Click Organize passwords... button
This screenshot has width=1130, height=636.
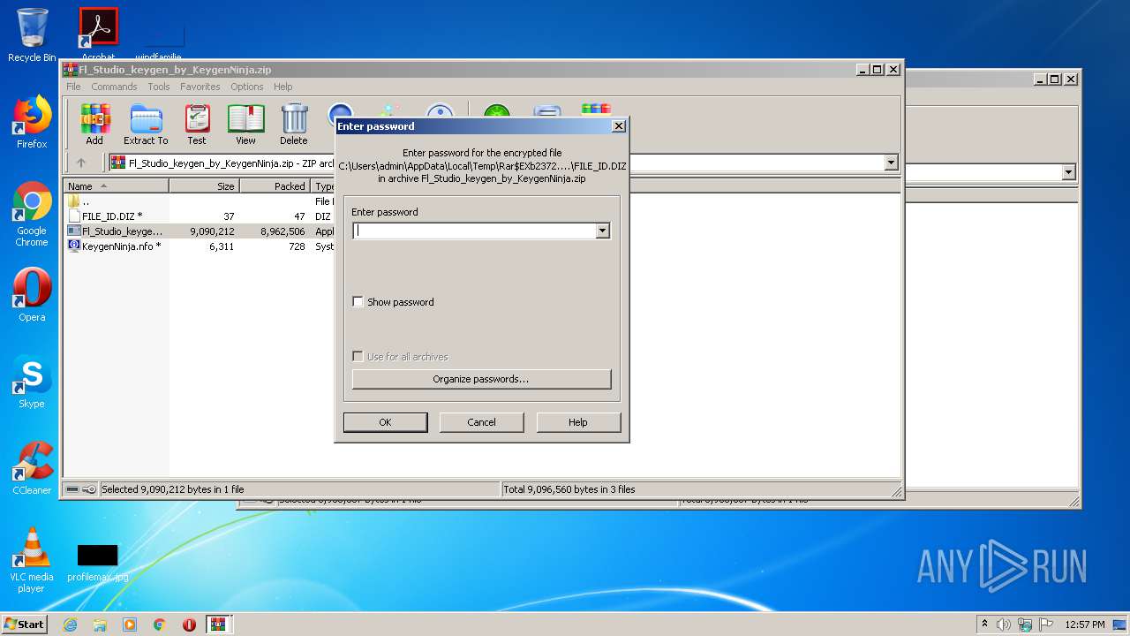(x=481, y=379)
